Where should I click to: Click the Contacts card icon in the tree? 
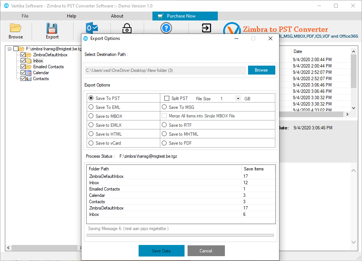click(x=29, y=79)
